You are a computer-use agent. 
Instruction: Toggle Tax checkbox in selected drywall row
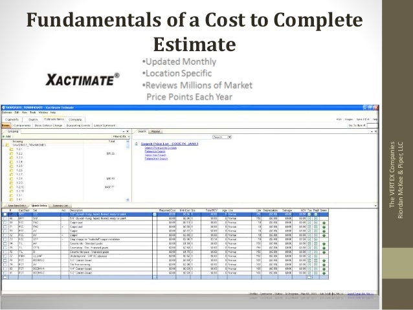(x=309, y=214)
